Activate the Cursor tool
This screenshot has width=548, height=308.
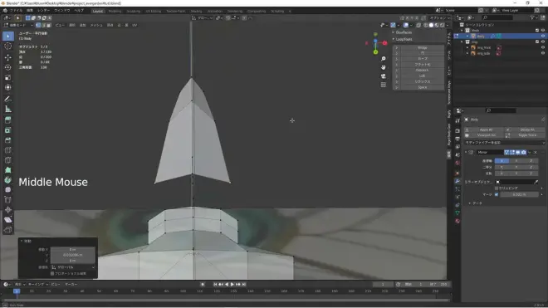pyautogui.click(x=8, y=46)
